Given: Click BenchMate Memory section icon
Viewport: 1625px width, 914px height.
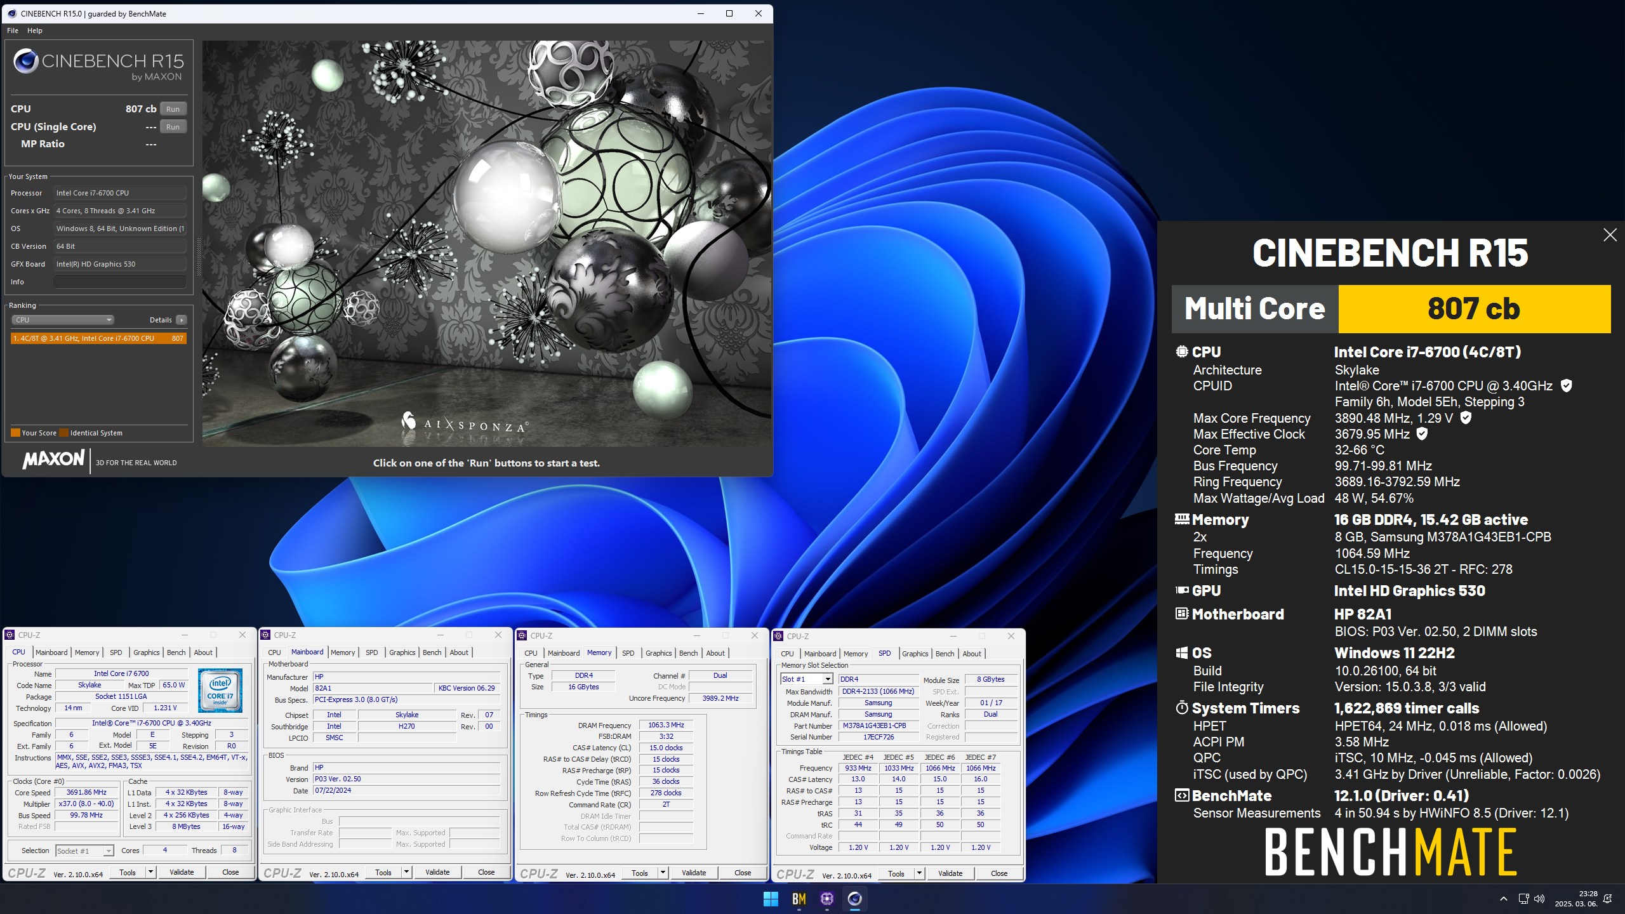Looking at the screenshot, I should (1181, 519).
